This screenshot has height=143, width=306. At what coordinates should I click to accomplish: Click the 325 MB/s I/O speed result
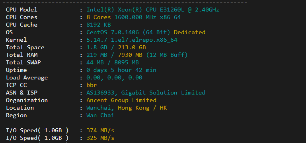pyautogui.click(x=100, y=138)
